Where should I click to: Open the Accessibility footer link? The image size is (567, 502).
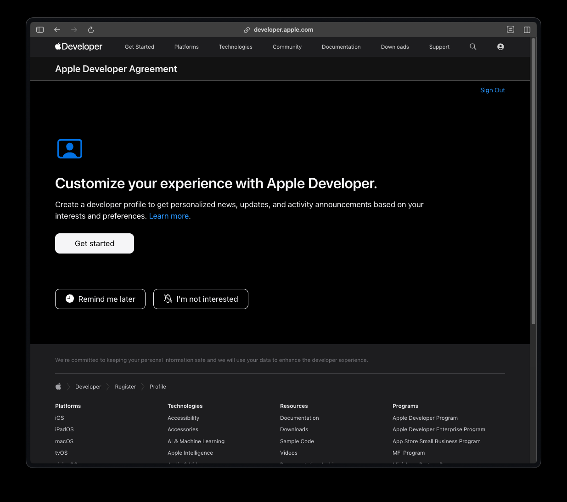183,418
